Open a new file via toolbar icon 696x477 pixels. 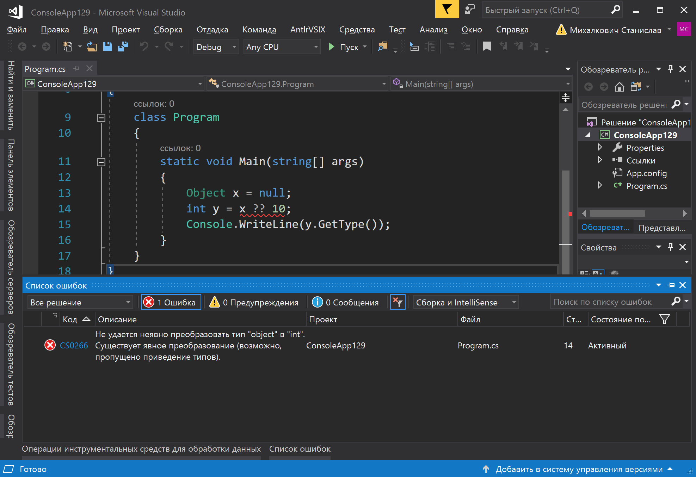pos(68,46)
